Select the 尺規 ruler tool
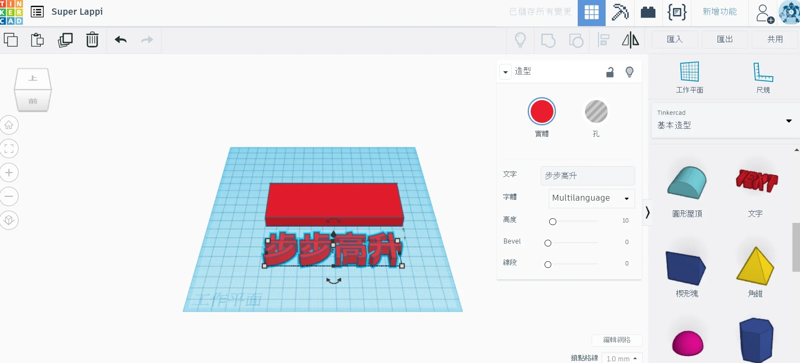This screenshot has height=363, width=800. (x=763, y=77)
